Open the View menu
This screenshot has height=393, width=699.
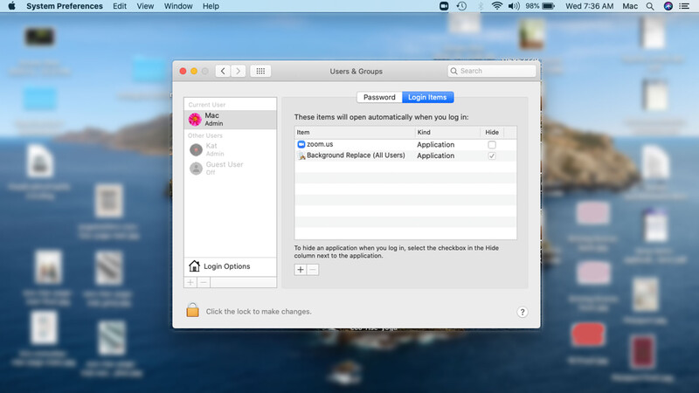pos(145,6)
